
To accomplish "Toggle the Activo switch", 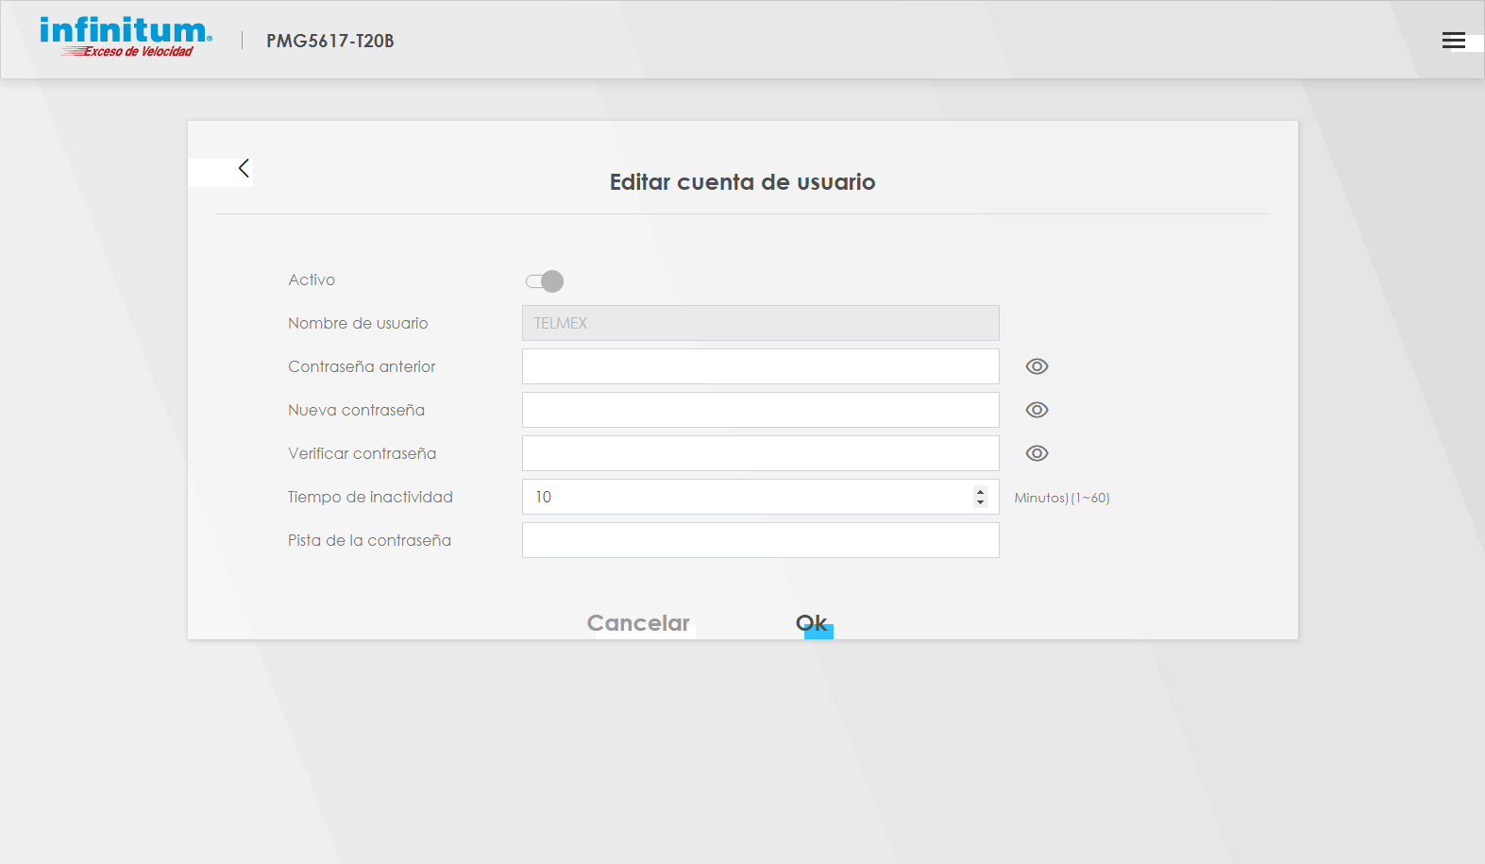I will click(x=545, y=281).
